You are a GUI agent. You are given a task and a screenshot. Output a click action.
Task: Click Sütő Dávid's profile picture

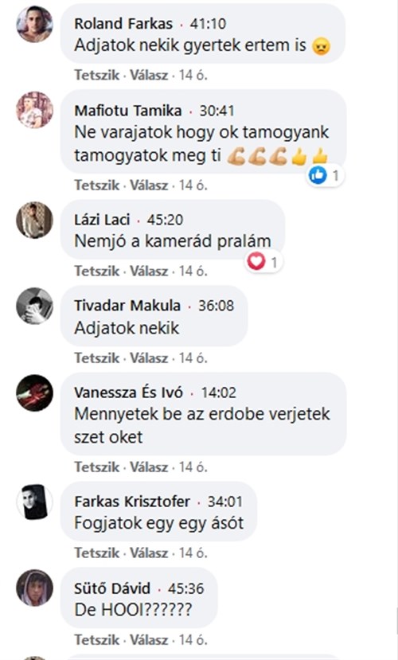pyautogui.click(x=34, y=588)
